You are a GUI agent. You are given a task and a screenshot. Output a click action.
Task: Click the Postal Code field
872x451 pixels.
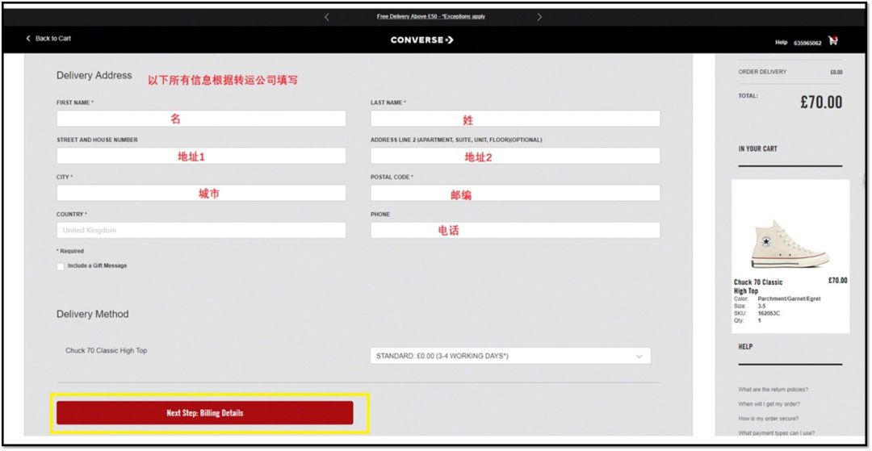click(515, 194)
